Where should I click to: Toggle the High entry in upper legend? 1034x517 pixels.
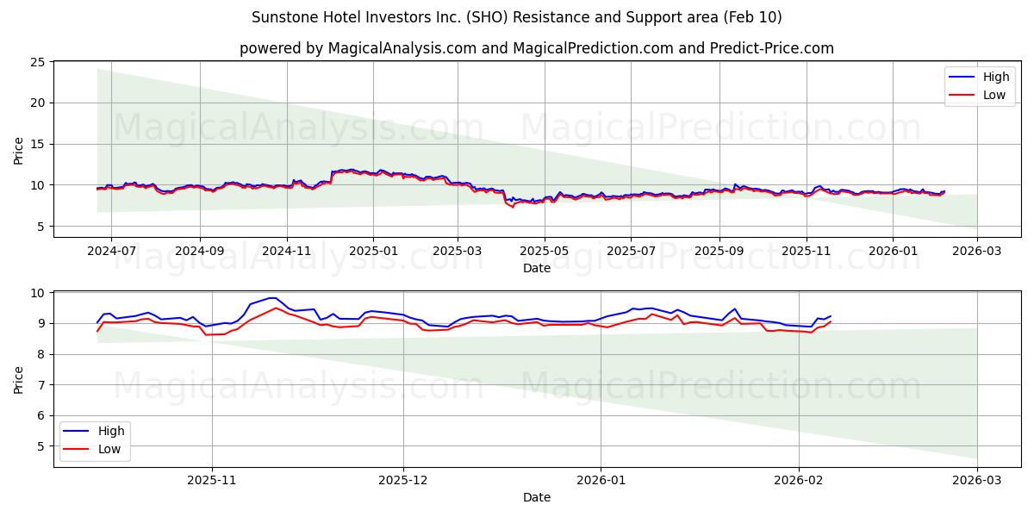(x=997, y=77)
